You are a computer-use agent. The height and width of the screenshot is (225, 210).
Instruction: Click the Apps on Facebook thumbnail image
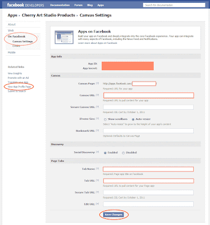tap(64, 37)
